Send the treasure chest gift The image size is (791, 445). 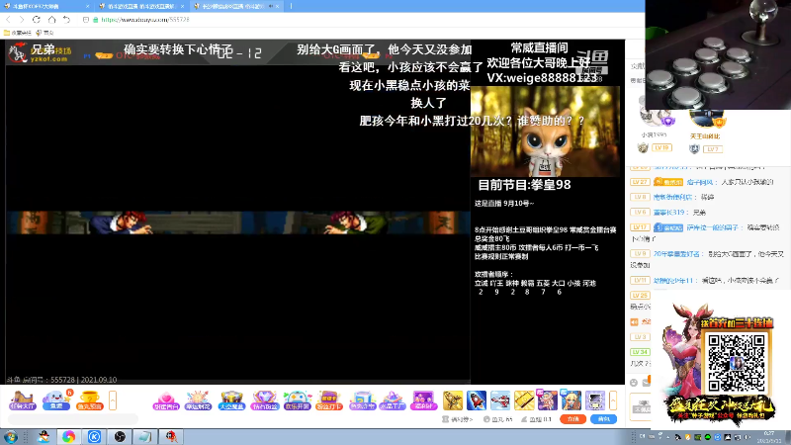tap(231, 400)
